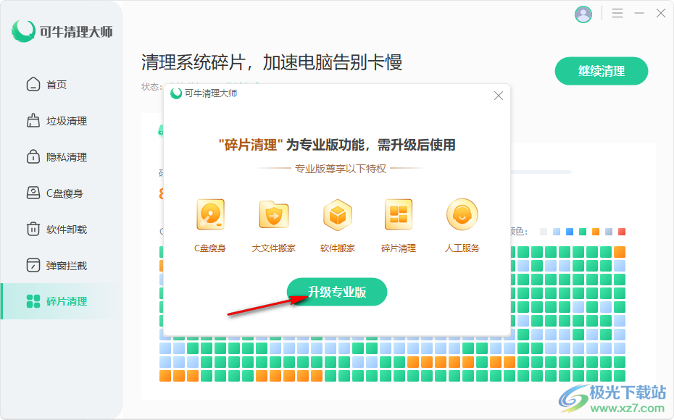Select the 软件搬家 box icon
The image size is (674, 420).
click(337, 215)
